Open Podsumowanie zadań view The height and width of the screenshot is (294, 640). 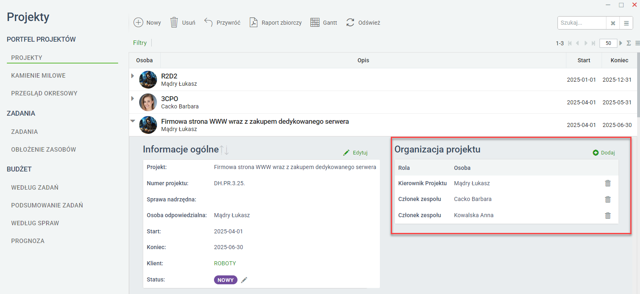(47, 205)
